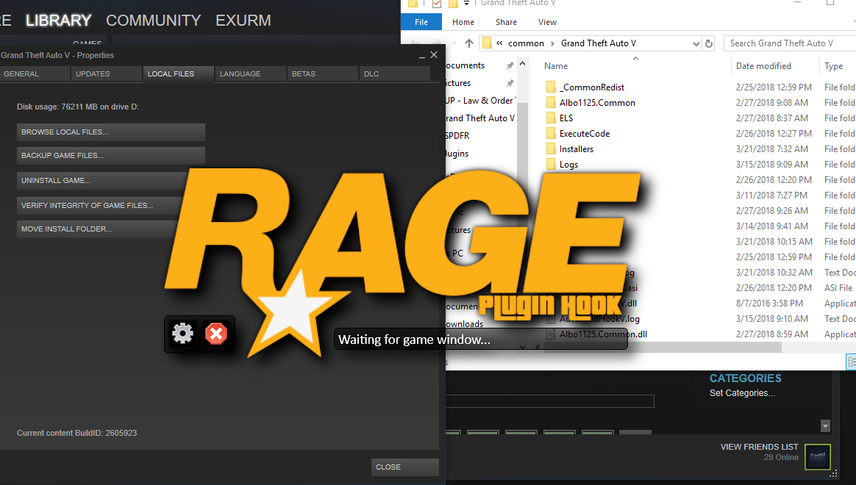
Task: Go up one folder with up arrow
Action: pos(469,43)
